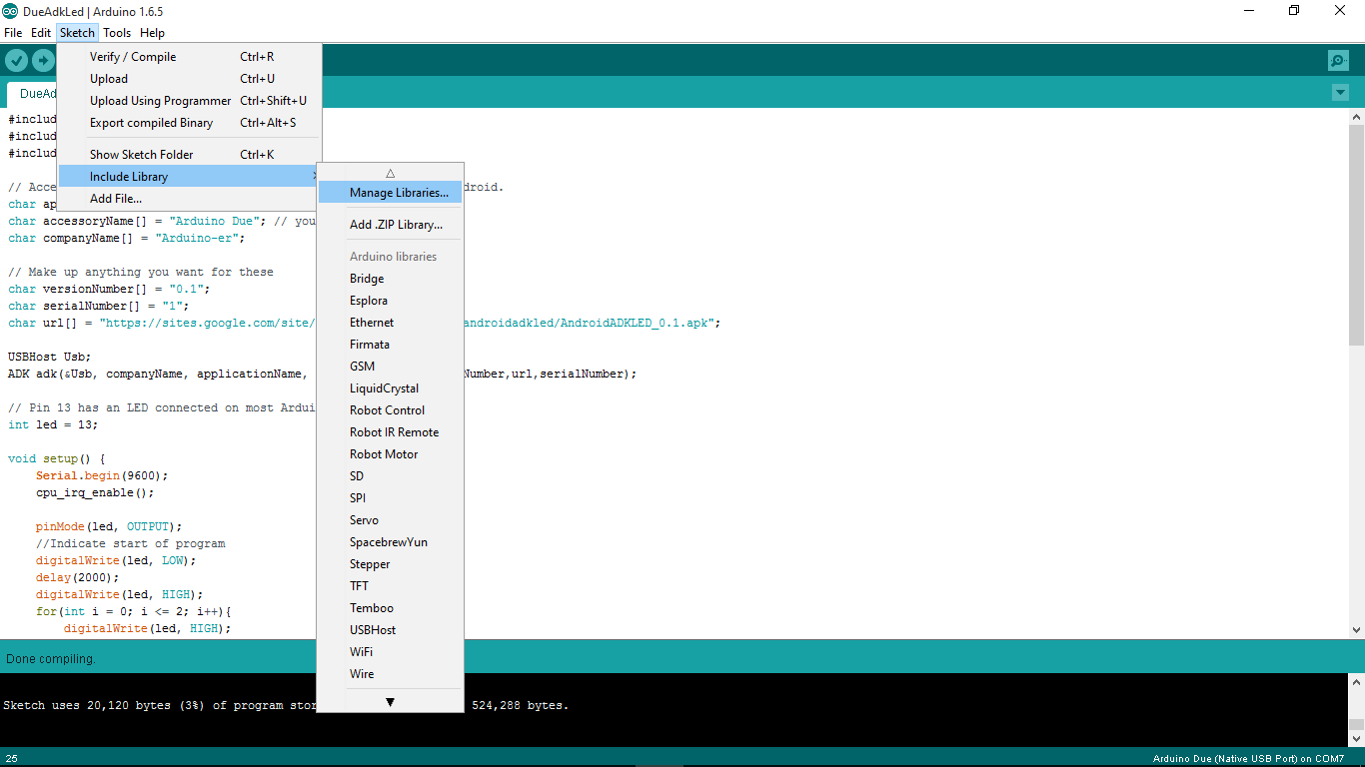This screenshot has width=1365, height=767.
Task: Include the GSM library
Action: [x=390, y=367]
